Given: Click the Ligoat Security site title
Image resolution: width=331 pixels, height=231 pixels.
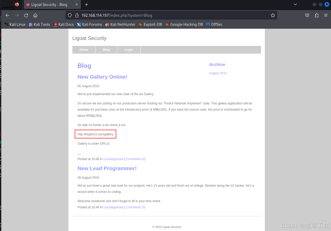Looking at the screenshot, I should coord(89,38).
